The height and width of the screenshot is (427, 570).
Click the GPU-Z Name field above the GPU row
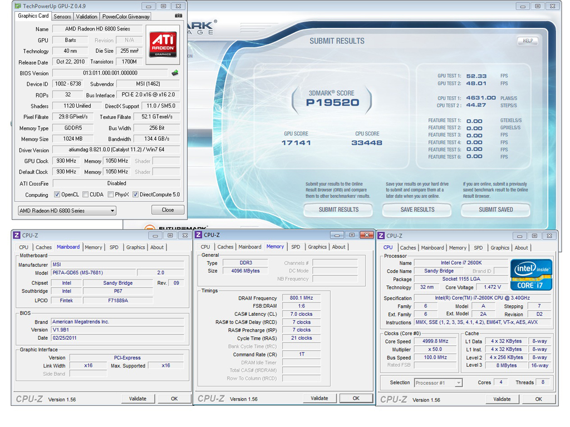97,29
